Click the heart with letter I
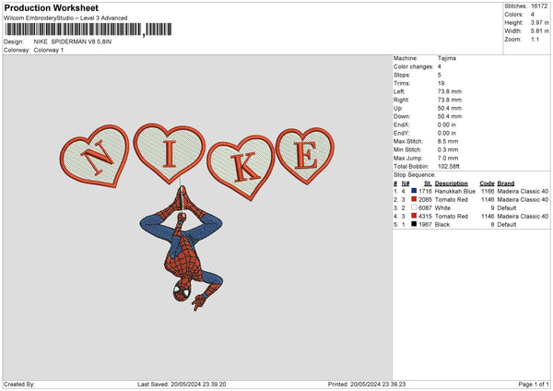This screenshot has height=391, width=553. [x=169, y=153]
